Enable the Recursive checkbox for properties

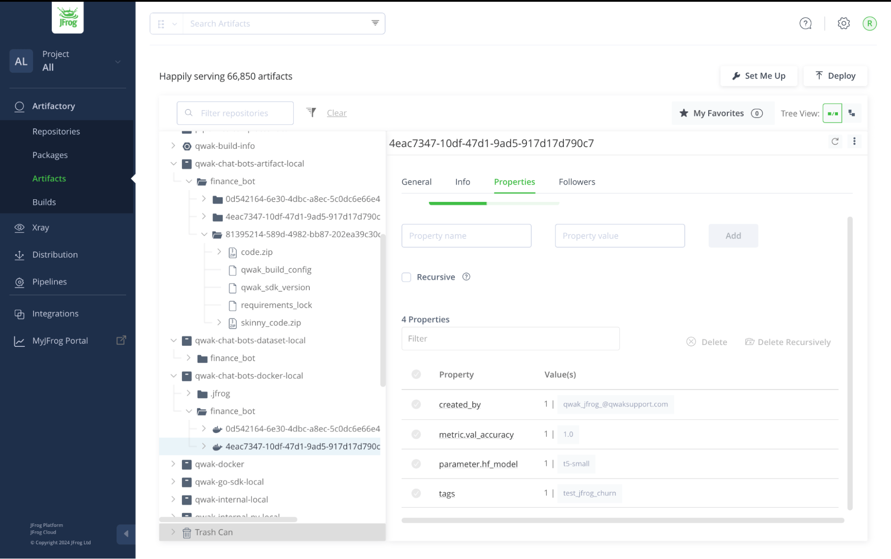406,277
